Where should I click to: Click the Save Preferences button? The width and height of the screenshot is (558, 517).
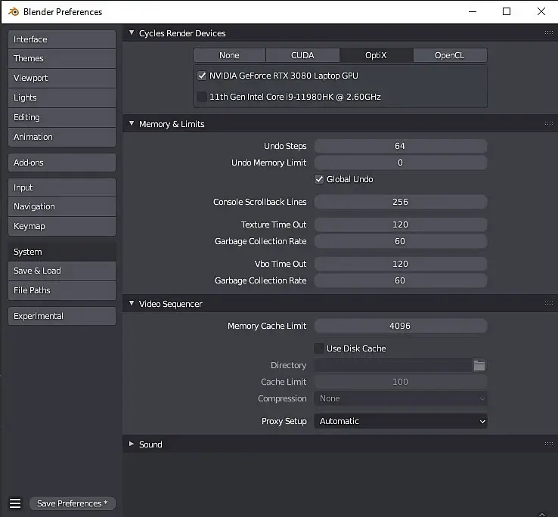pos(72,503)
